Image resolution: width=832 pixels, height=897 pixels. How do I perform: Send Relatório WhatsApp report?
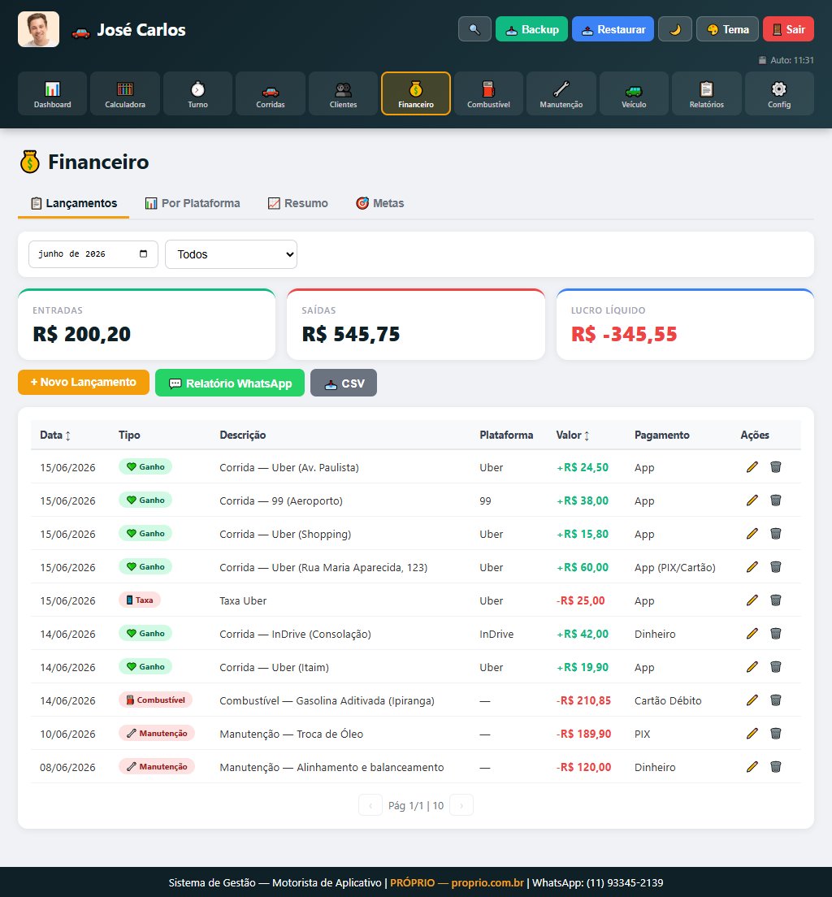[x=230, y=383]
